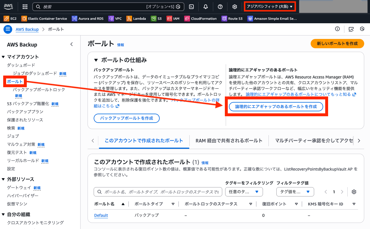Open the notifications bell
Image resolution: width=370 pixels, height=229 pixels.
[206, 6]
